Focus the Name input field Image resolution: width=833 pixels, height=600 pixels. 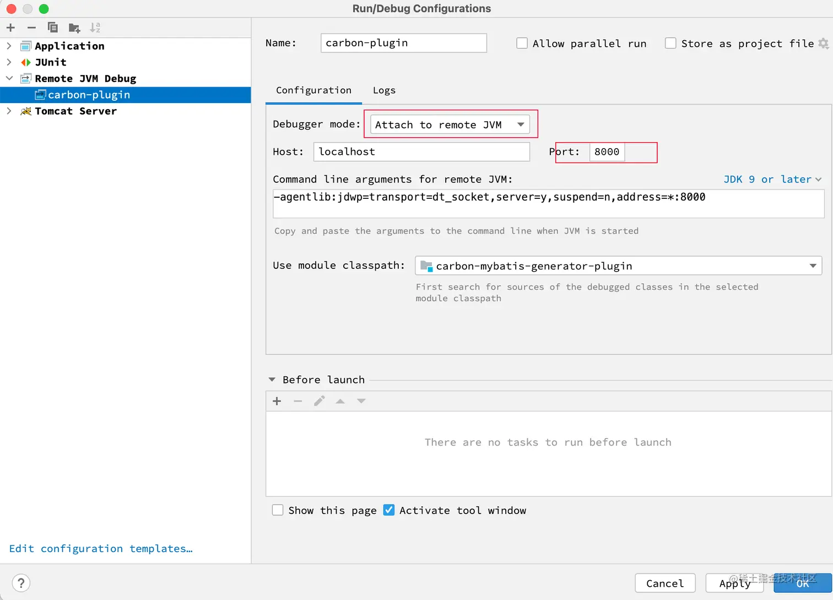[x=404, y=43]
